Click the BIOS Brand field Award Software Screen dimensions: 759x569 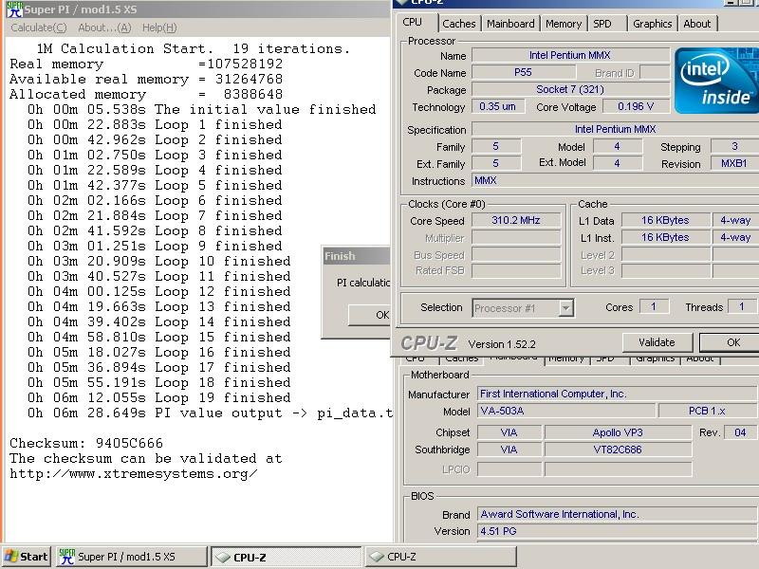point(619,514)
